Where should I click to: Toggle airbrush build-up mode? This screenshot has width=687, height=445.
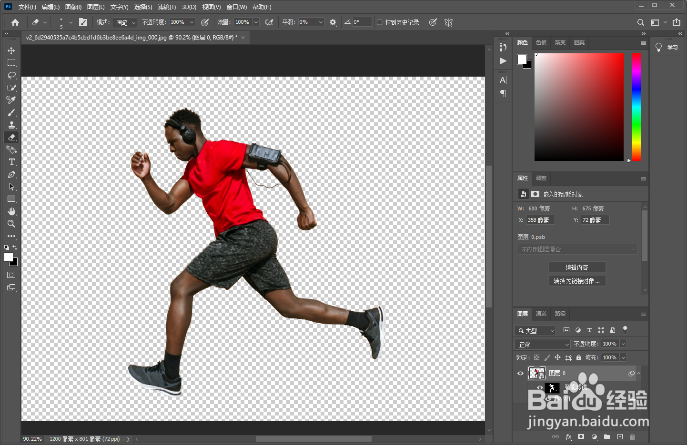(x=269, y=22)
